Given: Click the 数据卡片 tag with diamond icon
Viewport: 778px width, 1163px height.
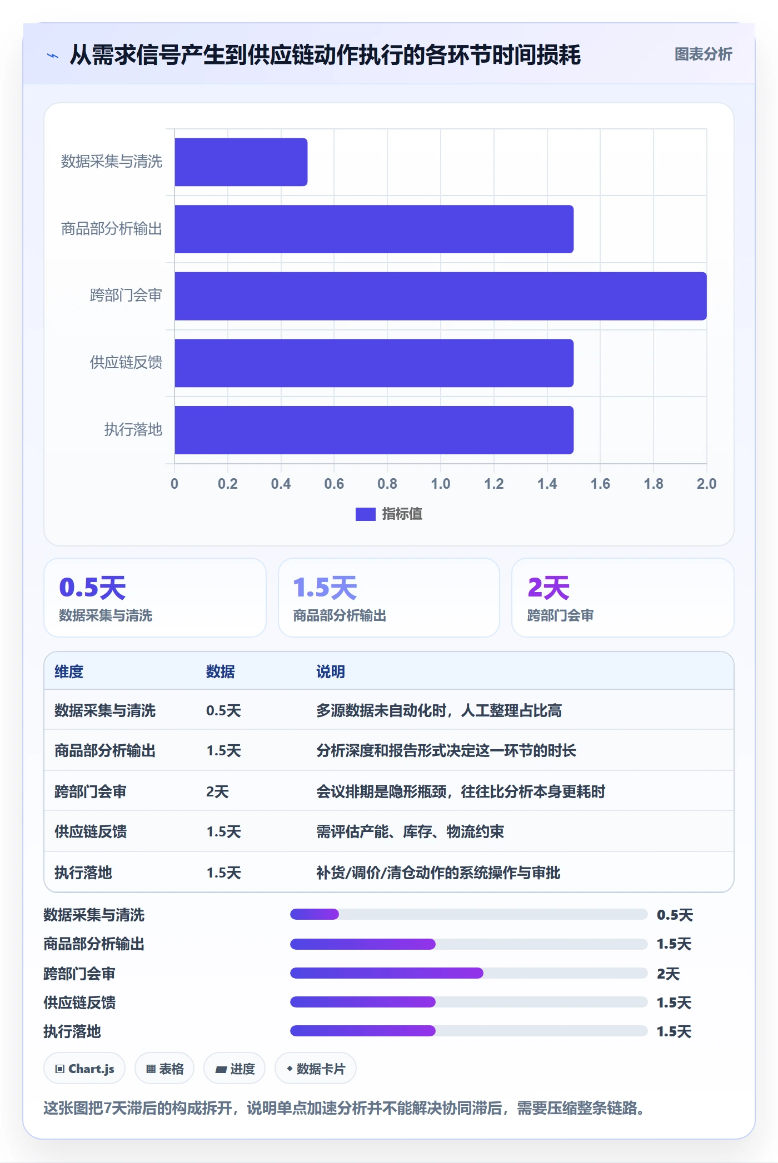Looking at the screenshot, I should tap(316, 1069).
